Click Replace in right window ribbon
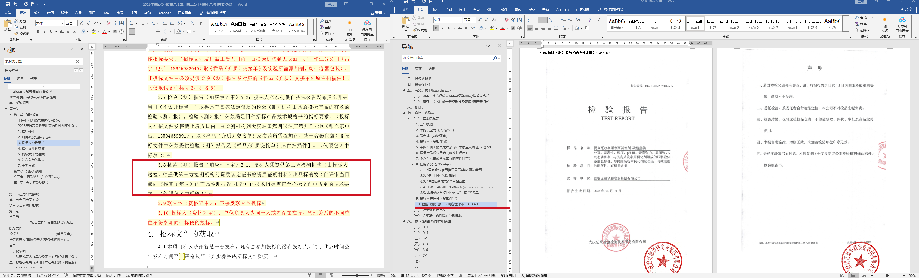The image size is (919, 278). (861, 24)
